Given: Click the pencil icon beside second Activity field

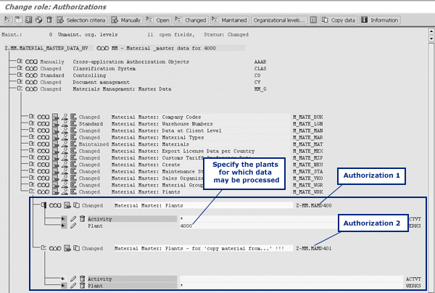Looking at the screenshot, I should click(73, 278).
